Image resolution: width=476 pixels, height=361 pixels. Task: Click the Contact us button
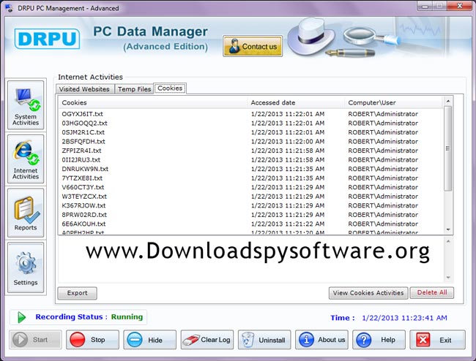pyautogui.click(x=253, y=46)
